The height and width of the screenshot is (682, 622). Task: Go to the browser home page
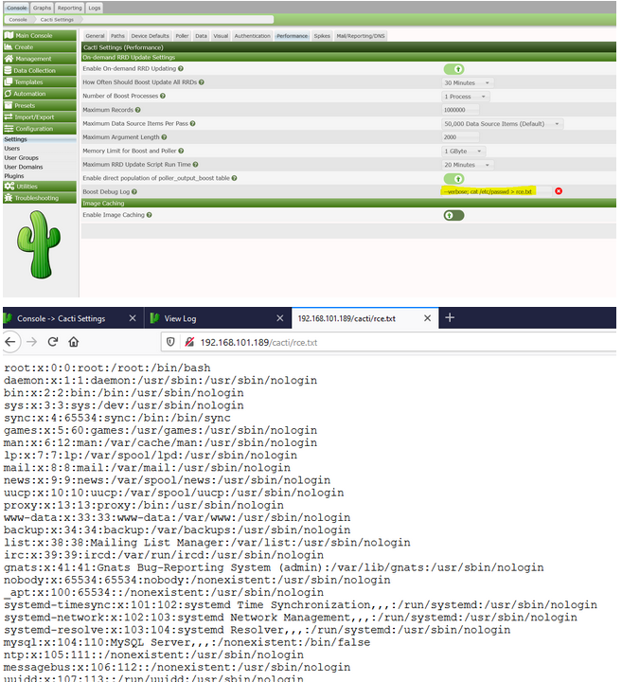click(x=74, y=342)
